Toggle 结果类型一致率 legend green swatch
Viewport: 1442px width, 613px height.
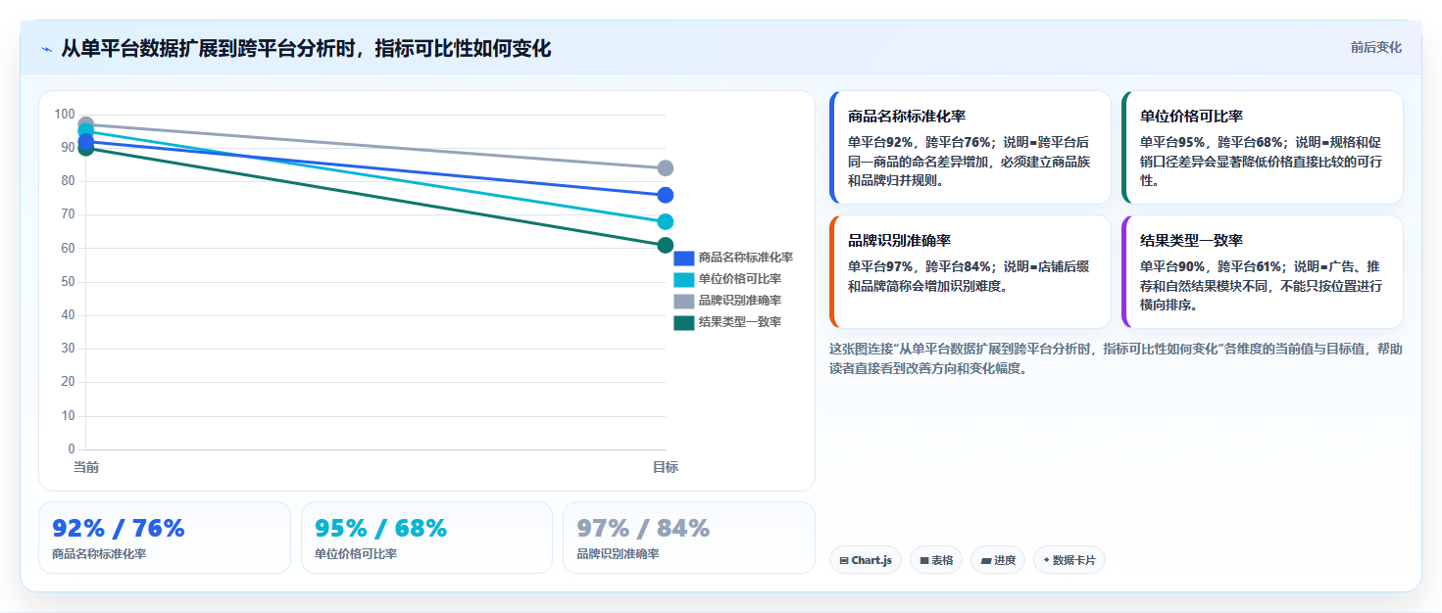684,322
